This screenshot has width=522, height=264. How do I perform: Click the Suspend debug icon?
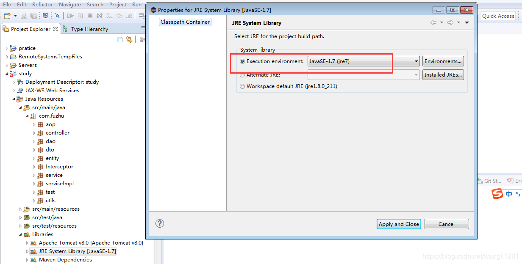[x=81, y=16]
